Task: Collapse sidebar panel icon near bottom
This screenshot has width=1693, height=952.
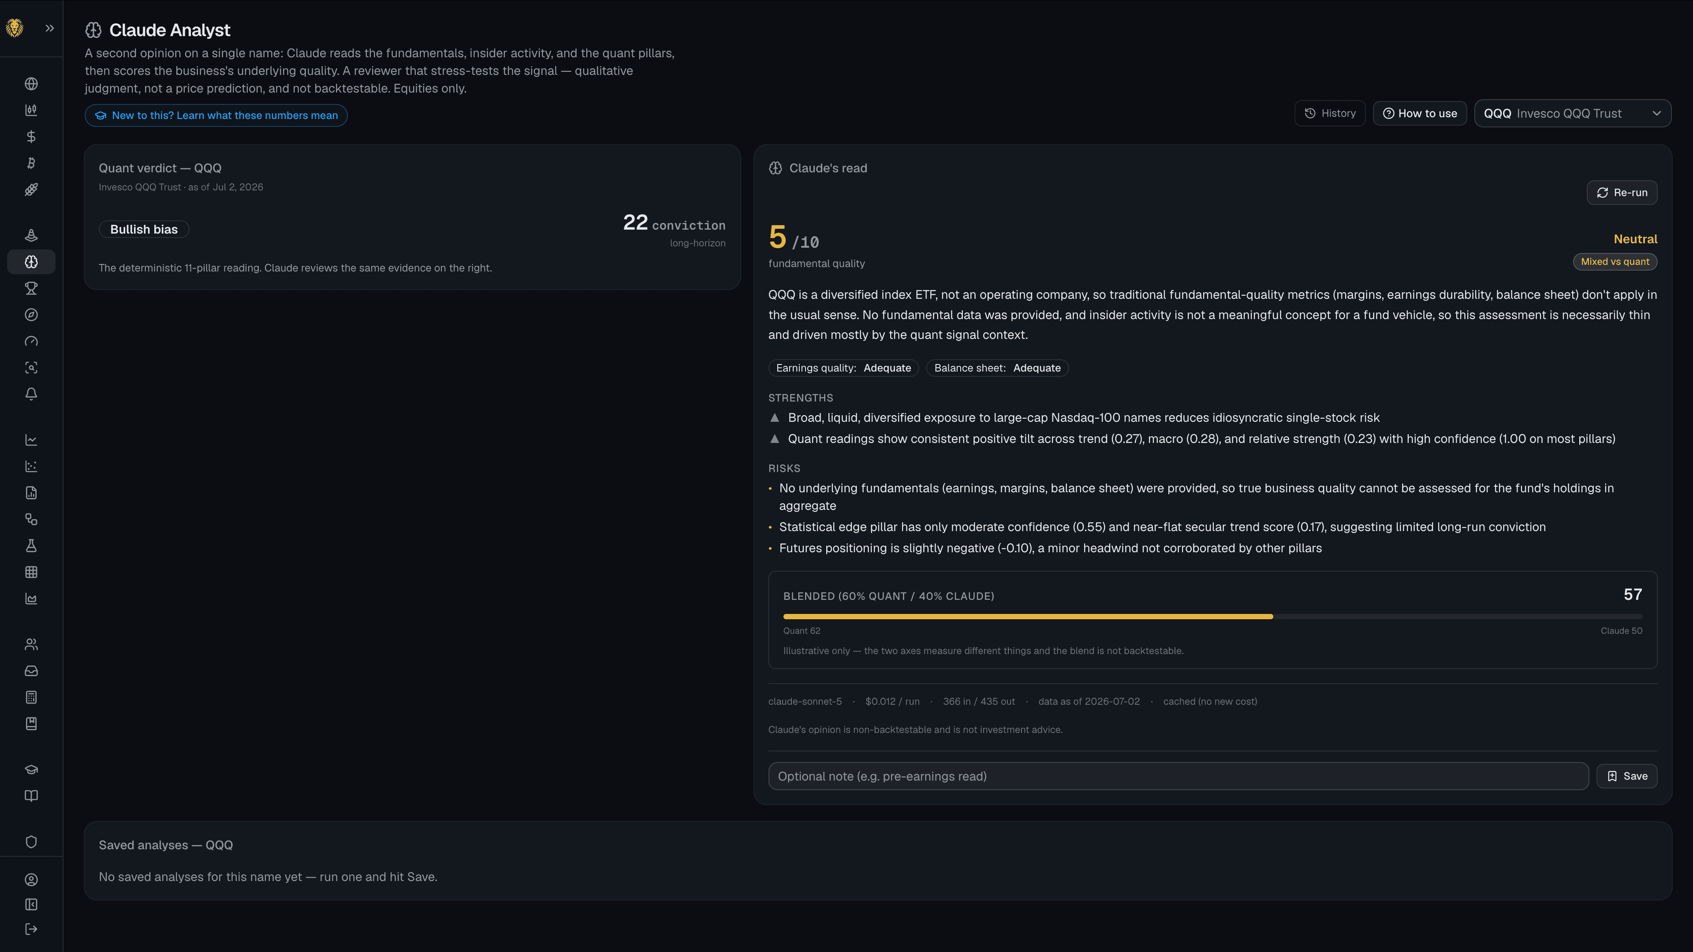Action: (31, 905)
